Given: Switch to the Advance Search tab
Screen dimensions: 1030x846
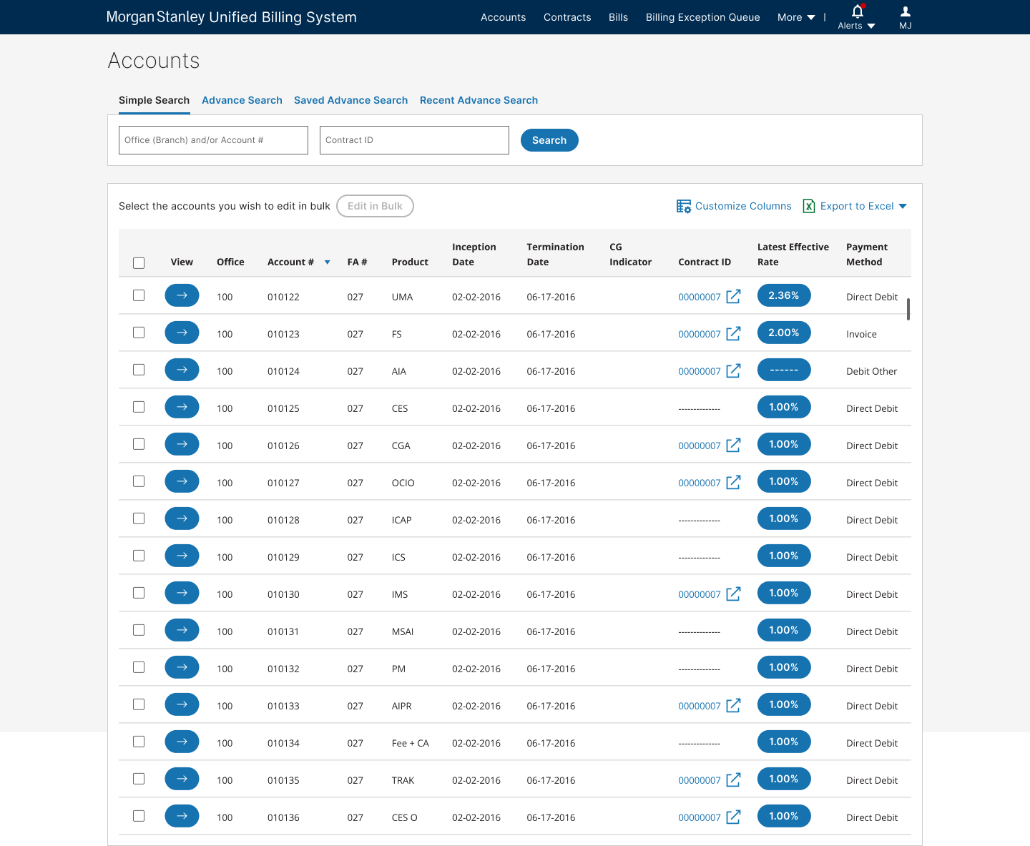Looking at the screenshot, I should click(242, 100).
